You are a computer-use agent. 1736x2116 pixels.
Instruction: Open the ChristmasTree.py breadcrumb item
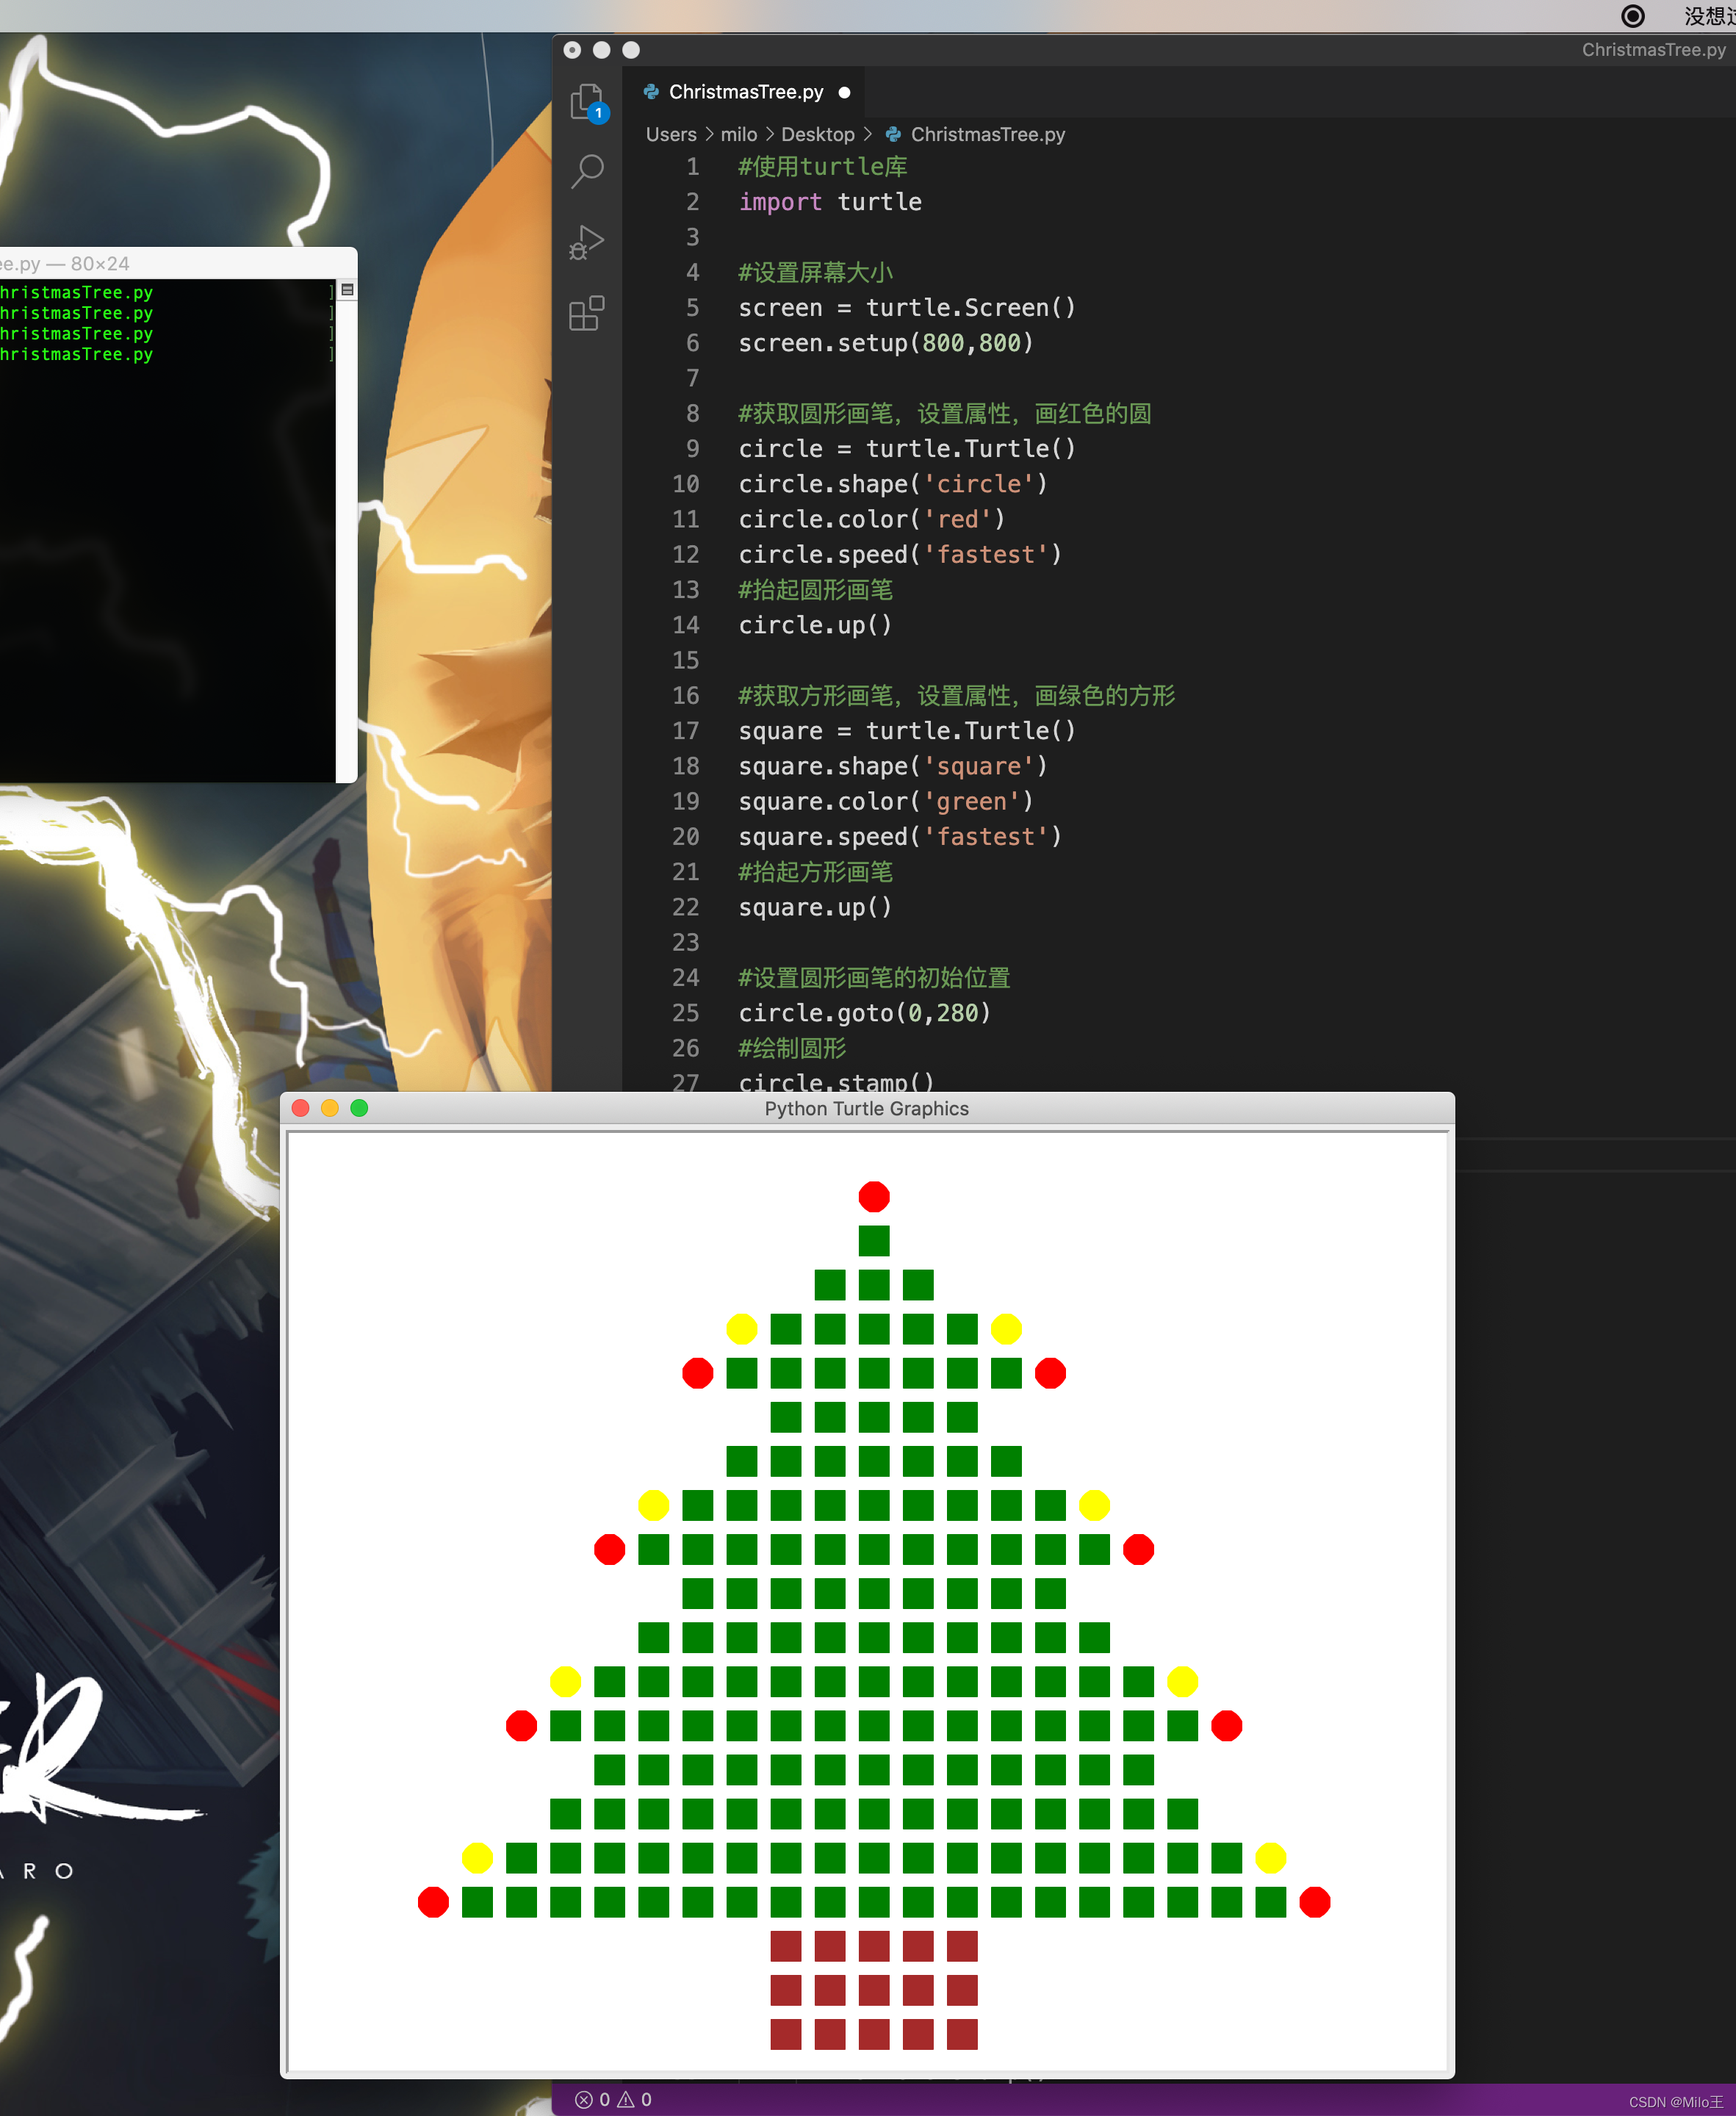(987, 134)
